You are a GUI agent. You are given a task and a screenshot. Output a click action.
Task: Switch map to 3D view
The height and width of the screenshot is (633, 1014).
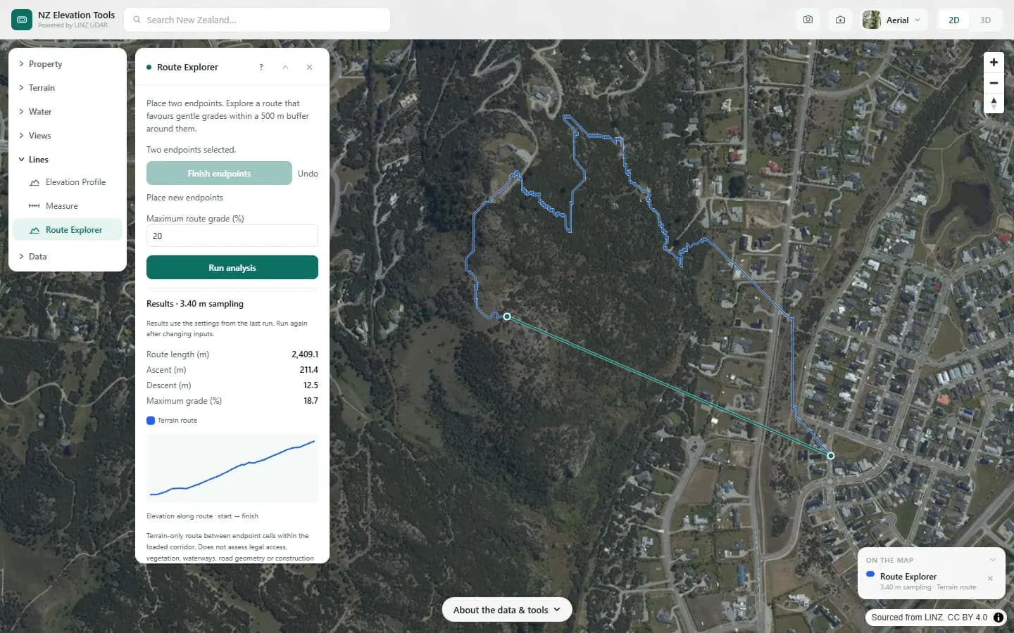pyautogui.click(x=985, y=20)
